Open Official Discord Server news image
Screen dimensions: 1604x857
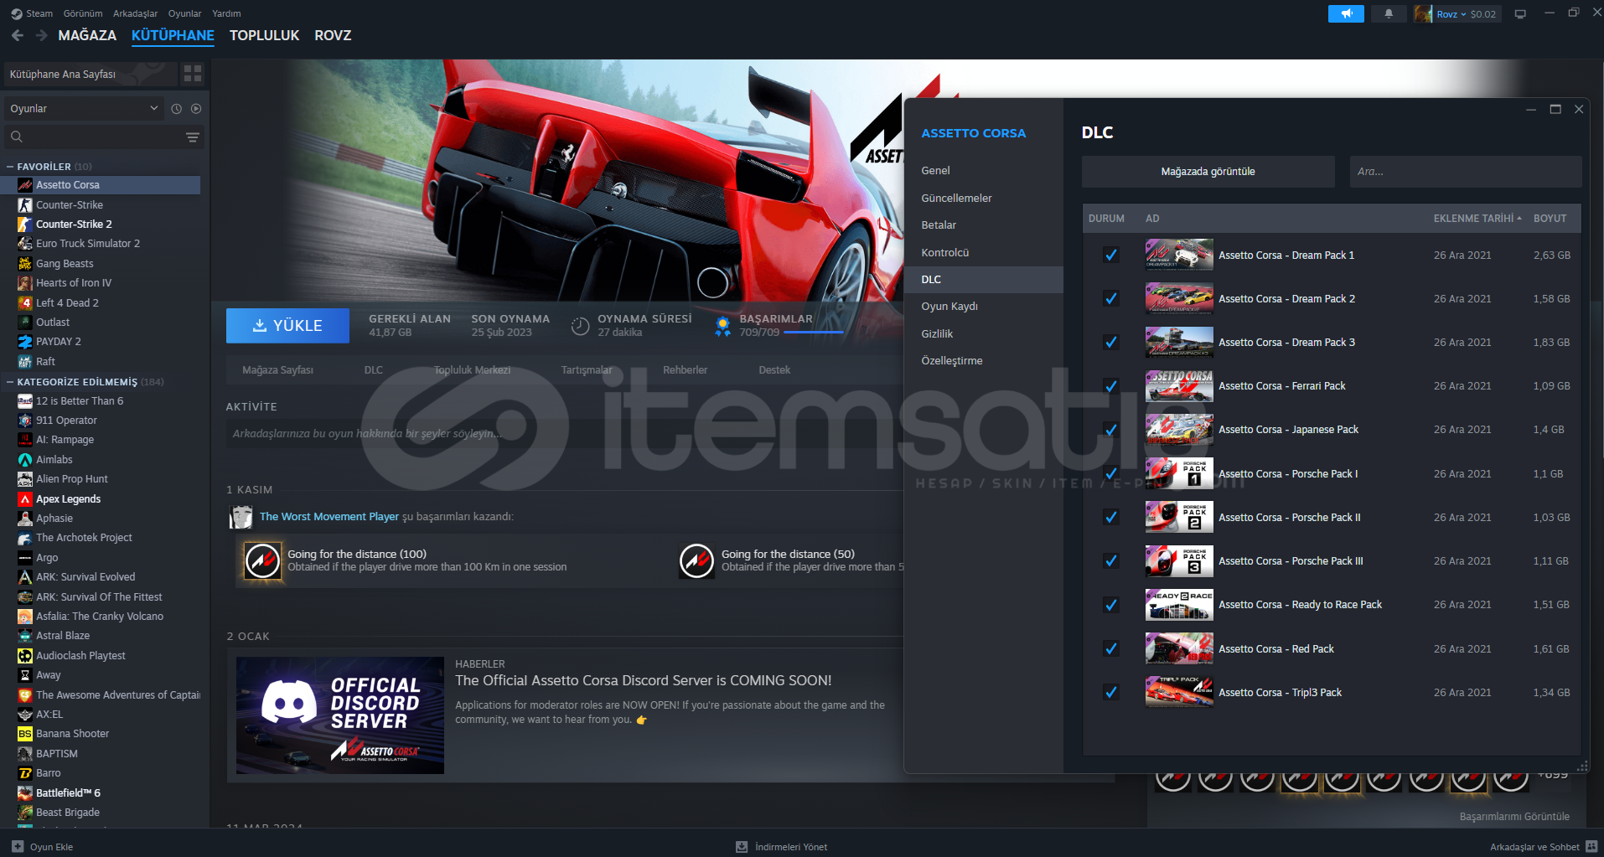pyautogui.click(x=340, y=715)
